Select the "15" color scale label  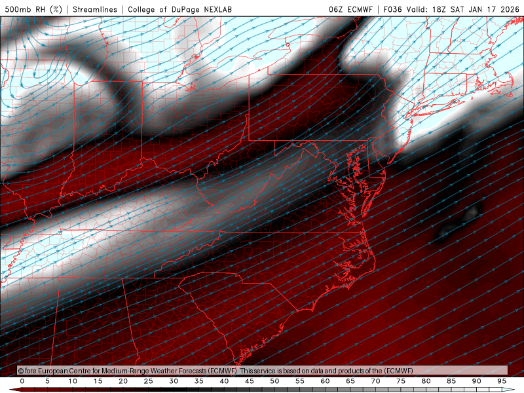pyautogui.click(x=98, y=381)
